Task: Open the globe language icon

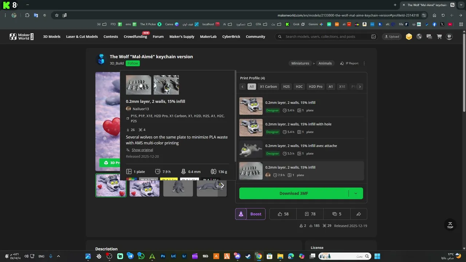Action: (419, 36)
